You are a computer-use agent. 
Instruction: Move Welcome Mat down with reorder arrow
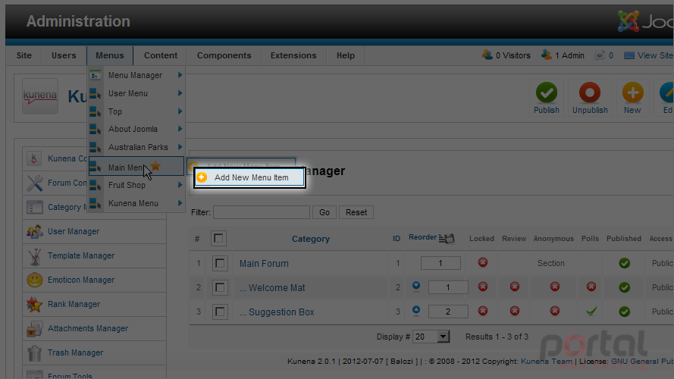click(x=415, y=287)
